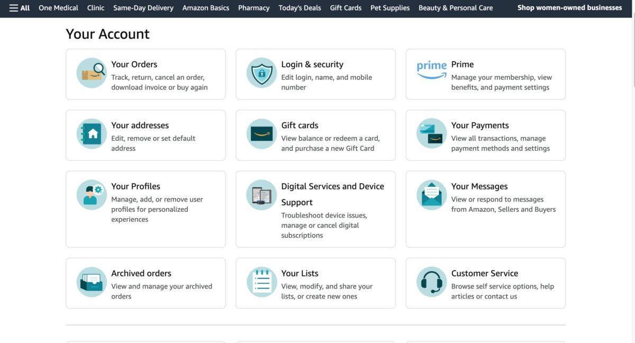Viewport: 635px width, 343px height.
Task: Click the Your Messages envelope icon
Action: pos(432,195)
